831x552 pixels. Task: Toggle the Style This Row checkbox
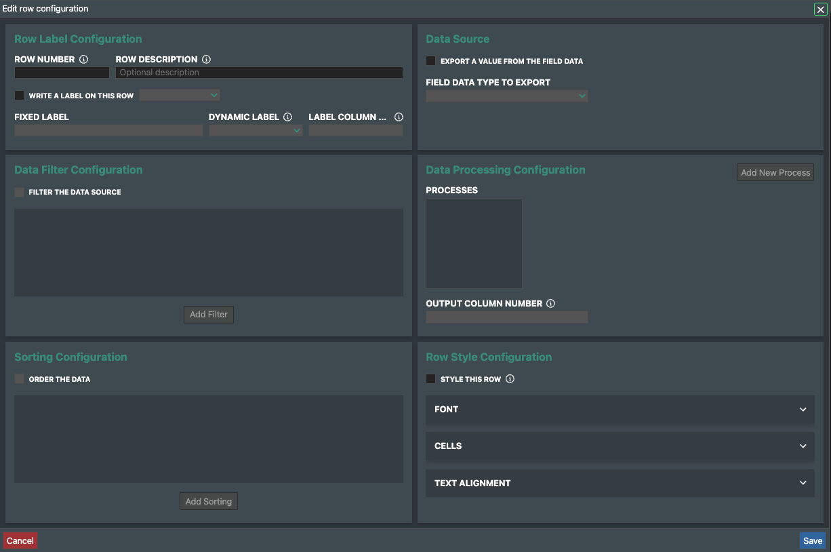(431, 379)
